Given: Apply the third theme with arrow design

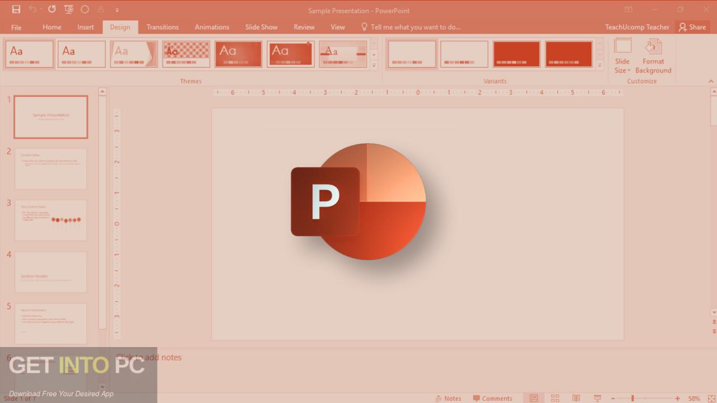Looking at the screenshot, I should tap(134, 54).
